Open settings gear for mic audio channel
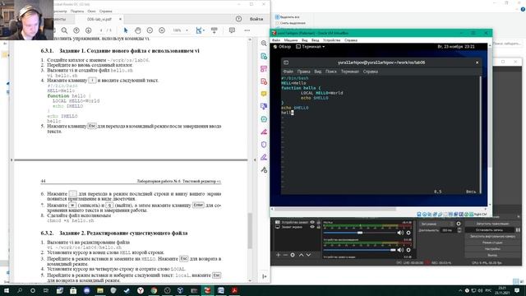Screen dimensions: 526x296 pyautogui.click(x=408, y=233)
